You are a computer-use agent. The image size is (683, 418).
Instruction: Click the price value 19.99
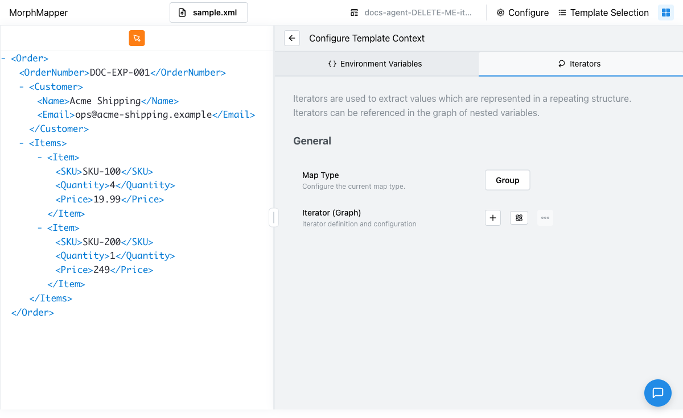point(107,200)
